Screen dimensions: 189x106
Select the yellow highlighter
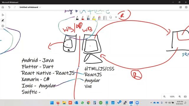(94, 18)
